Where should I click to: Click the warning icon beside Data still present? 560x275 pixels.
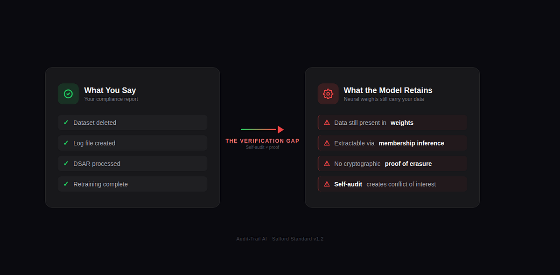pos(327,123)
